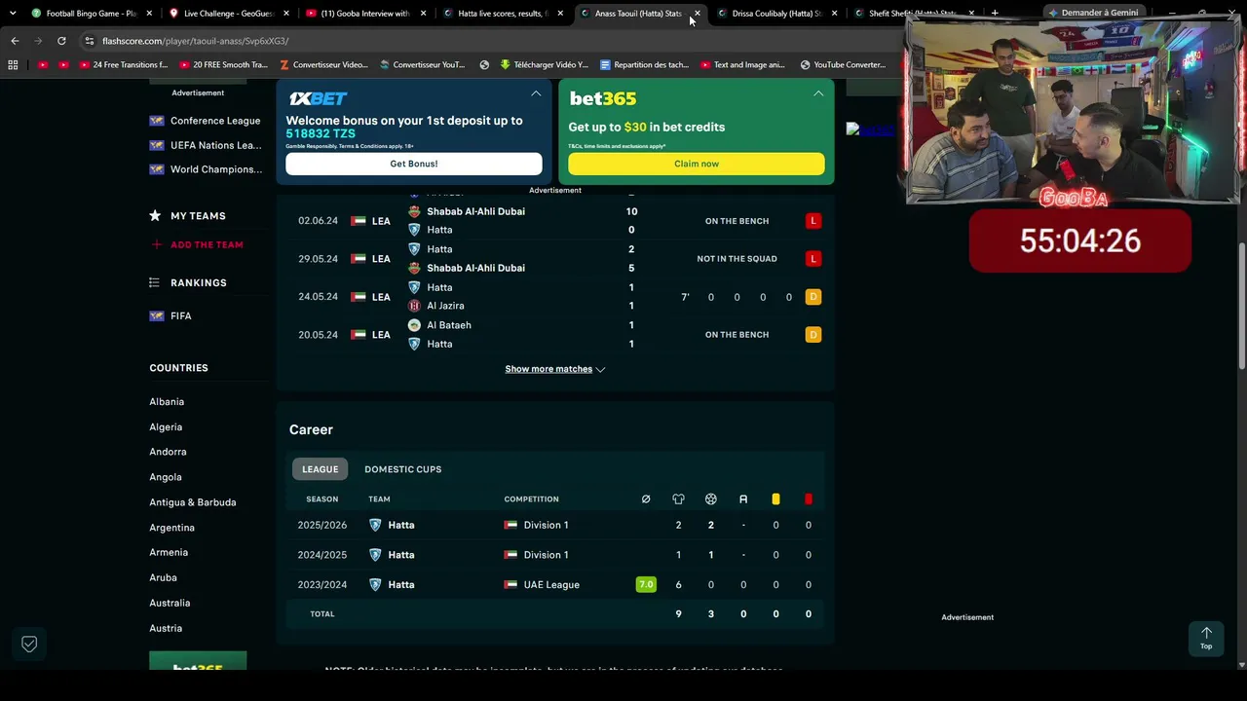This screenshot has height=701, width=1247.
Task: Select Antigua & Barbuda in countries list
Action: coord(193,502)
